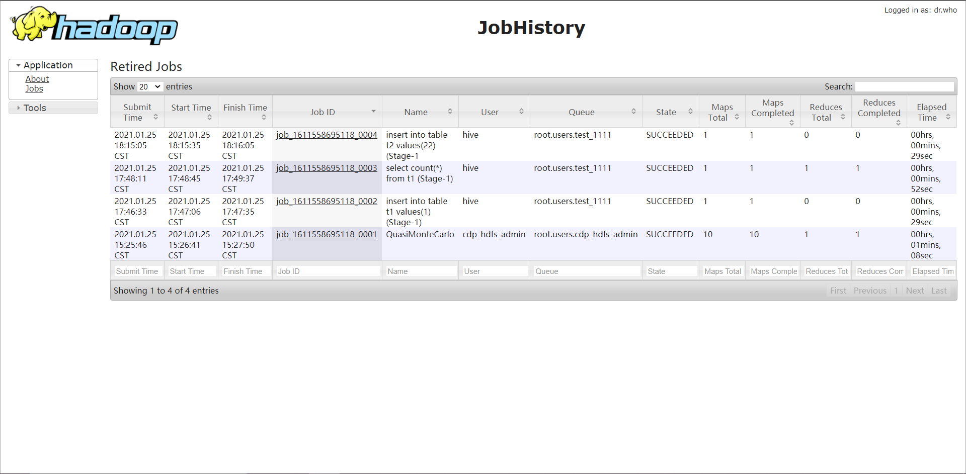Sort by Job ID column arrow
Screen dimensions: 966x474
pos(373,112)
